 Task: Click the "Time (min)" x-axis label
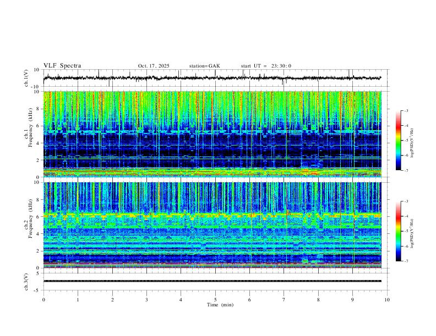220,305
